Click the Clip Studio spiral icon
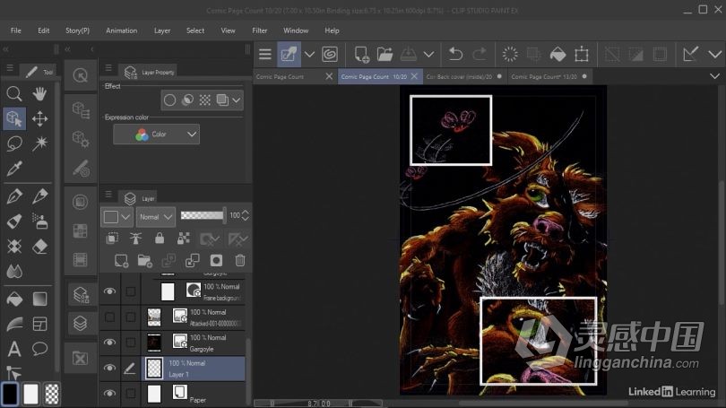Image resolution: width=726 pixels, height=408 pixels. [x=330, y=55]
